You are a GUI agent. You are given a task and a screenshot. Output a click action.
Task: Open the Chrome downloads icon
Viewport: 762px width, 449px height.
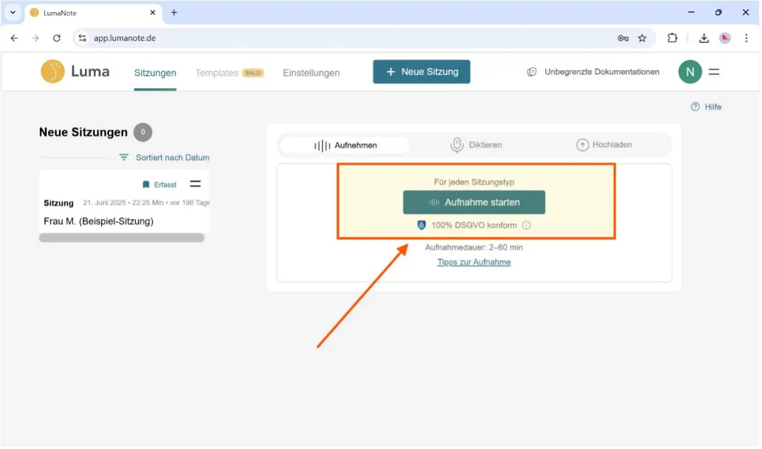pos(704,38)
